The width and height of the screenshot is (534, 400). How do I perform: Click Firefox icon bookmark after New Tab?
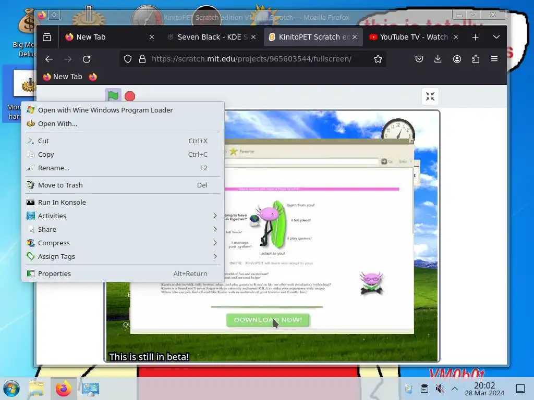[93, 77]
